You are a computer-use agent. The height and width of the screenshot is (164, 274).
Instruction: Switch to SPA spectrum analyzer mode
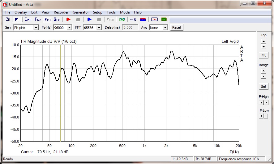pyautogui.click(x=57, y=19)
